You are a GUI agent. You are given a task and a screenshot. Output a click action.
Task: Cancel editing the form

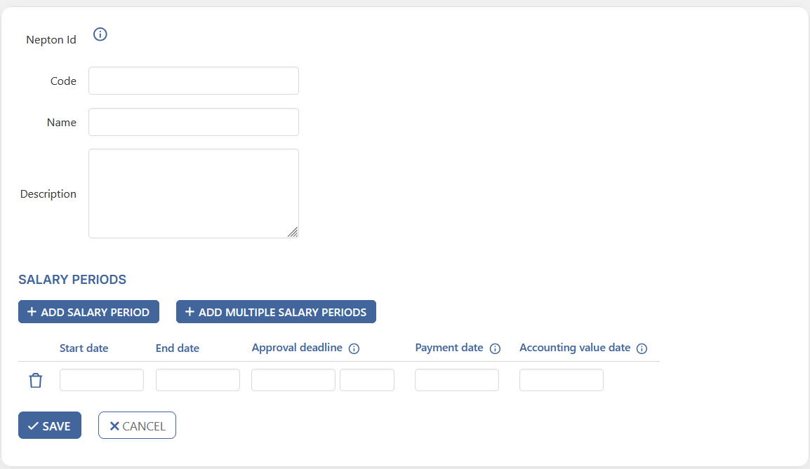pos(137,425)
